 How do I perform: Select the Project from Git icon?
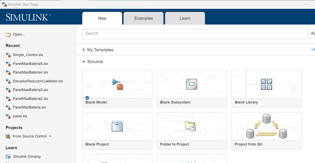pos(266,126)
